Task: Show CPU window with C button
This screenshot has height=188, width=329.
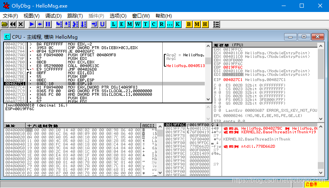Action: click(x=153, y=24)
